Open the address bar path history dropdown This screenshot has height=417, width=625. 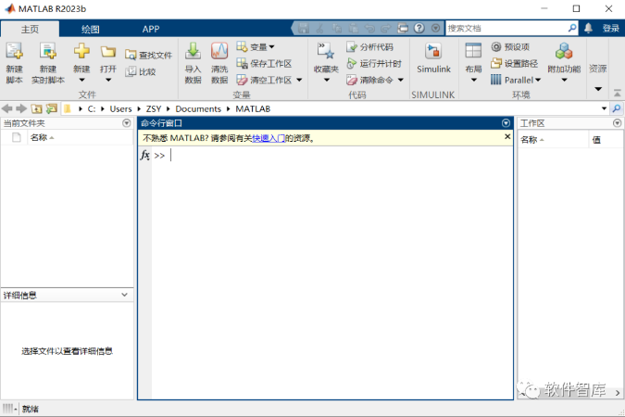point(605,108)
